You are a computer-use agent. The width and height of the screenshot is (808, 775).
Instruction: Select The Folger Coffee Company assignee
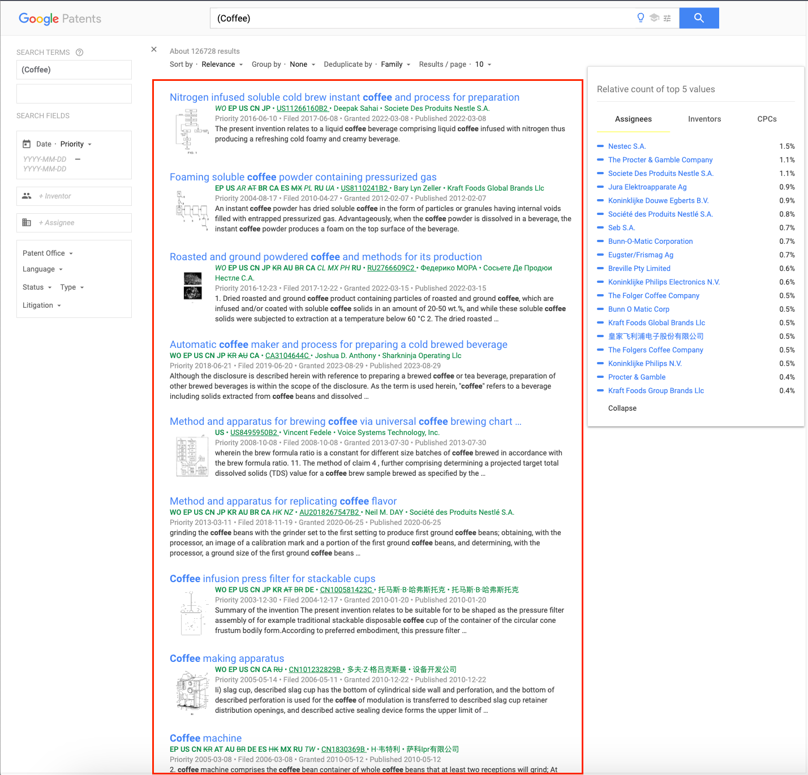654,296
